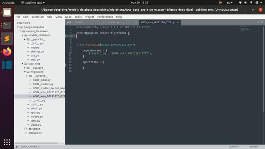This screenshot has height=149, width=265.
Task: Open Firefox from the dock
Action: 7,52
